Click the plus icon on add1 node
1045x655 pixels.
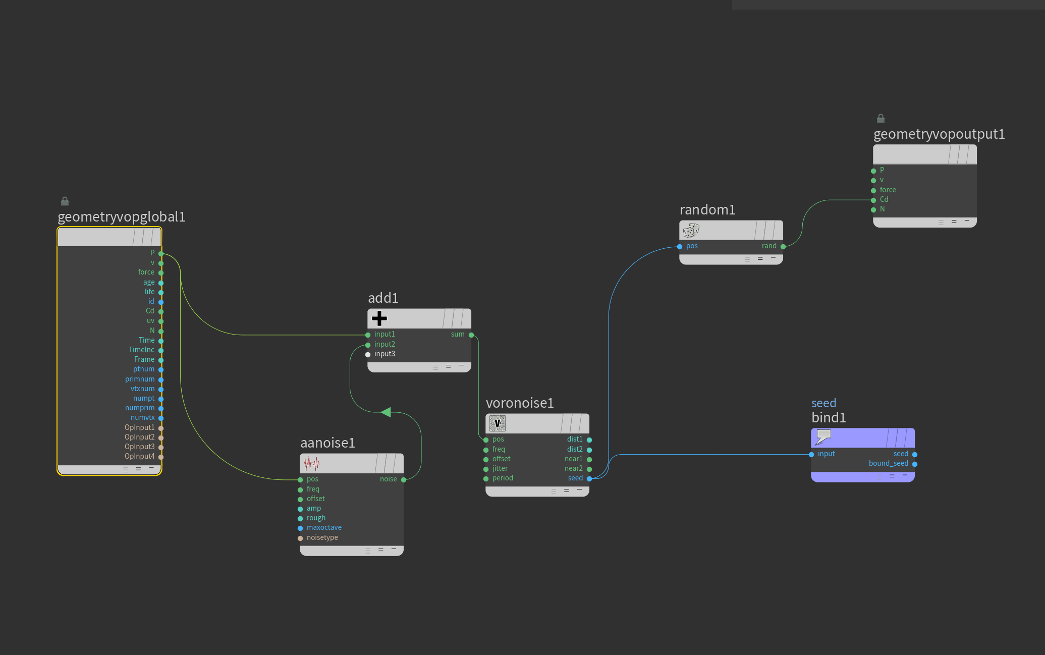[x=379, y=318]
